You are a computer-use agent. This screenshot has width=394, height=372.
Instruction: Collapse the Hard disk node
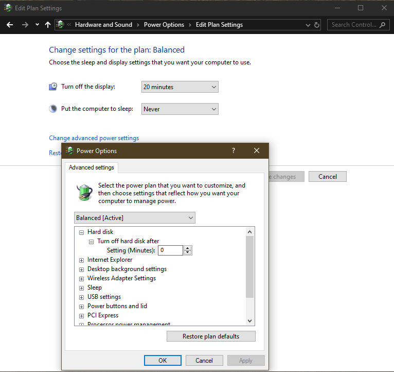(81, 232)
